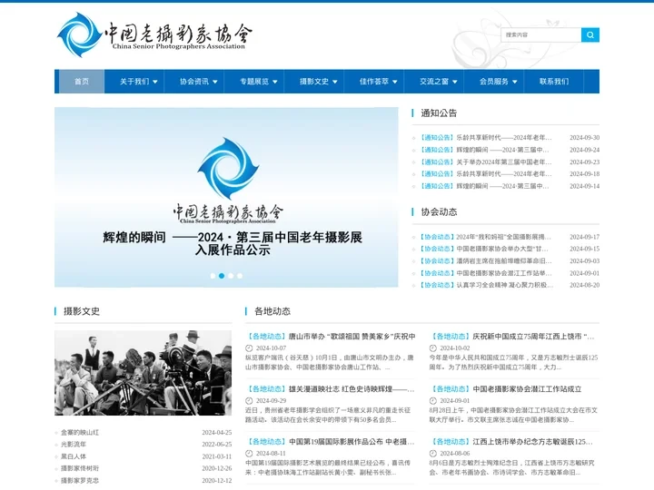Image resolution: width=654 pixels, height=490 pixels.
Task: Open the 协会动态 section heading
Action: 439,212
